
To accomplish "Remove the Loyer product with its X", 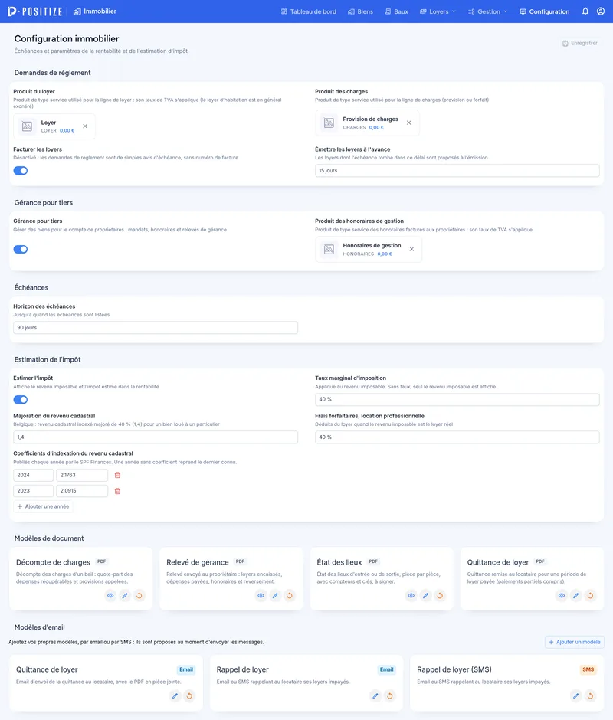I will point(85,126).
